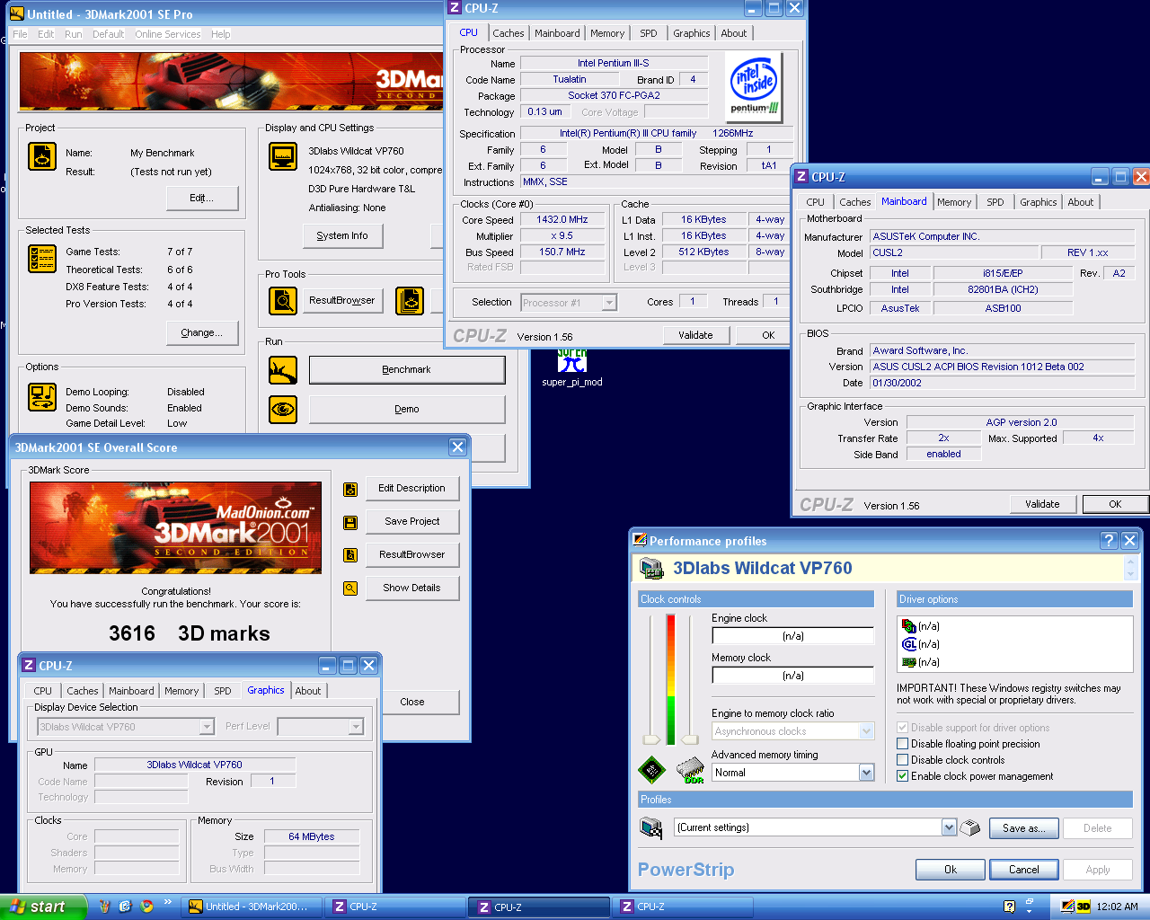Click the Options icon in 3DMark
Viewport: 1150px width, 920px height.
(42, 396)
